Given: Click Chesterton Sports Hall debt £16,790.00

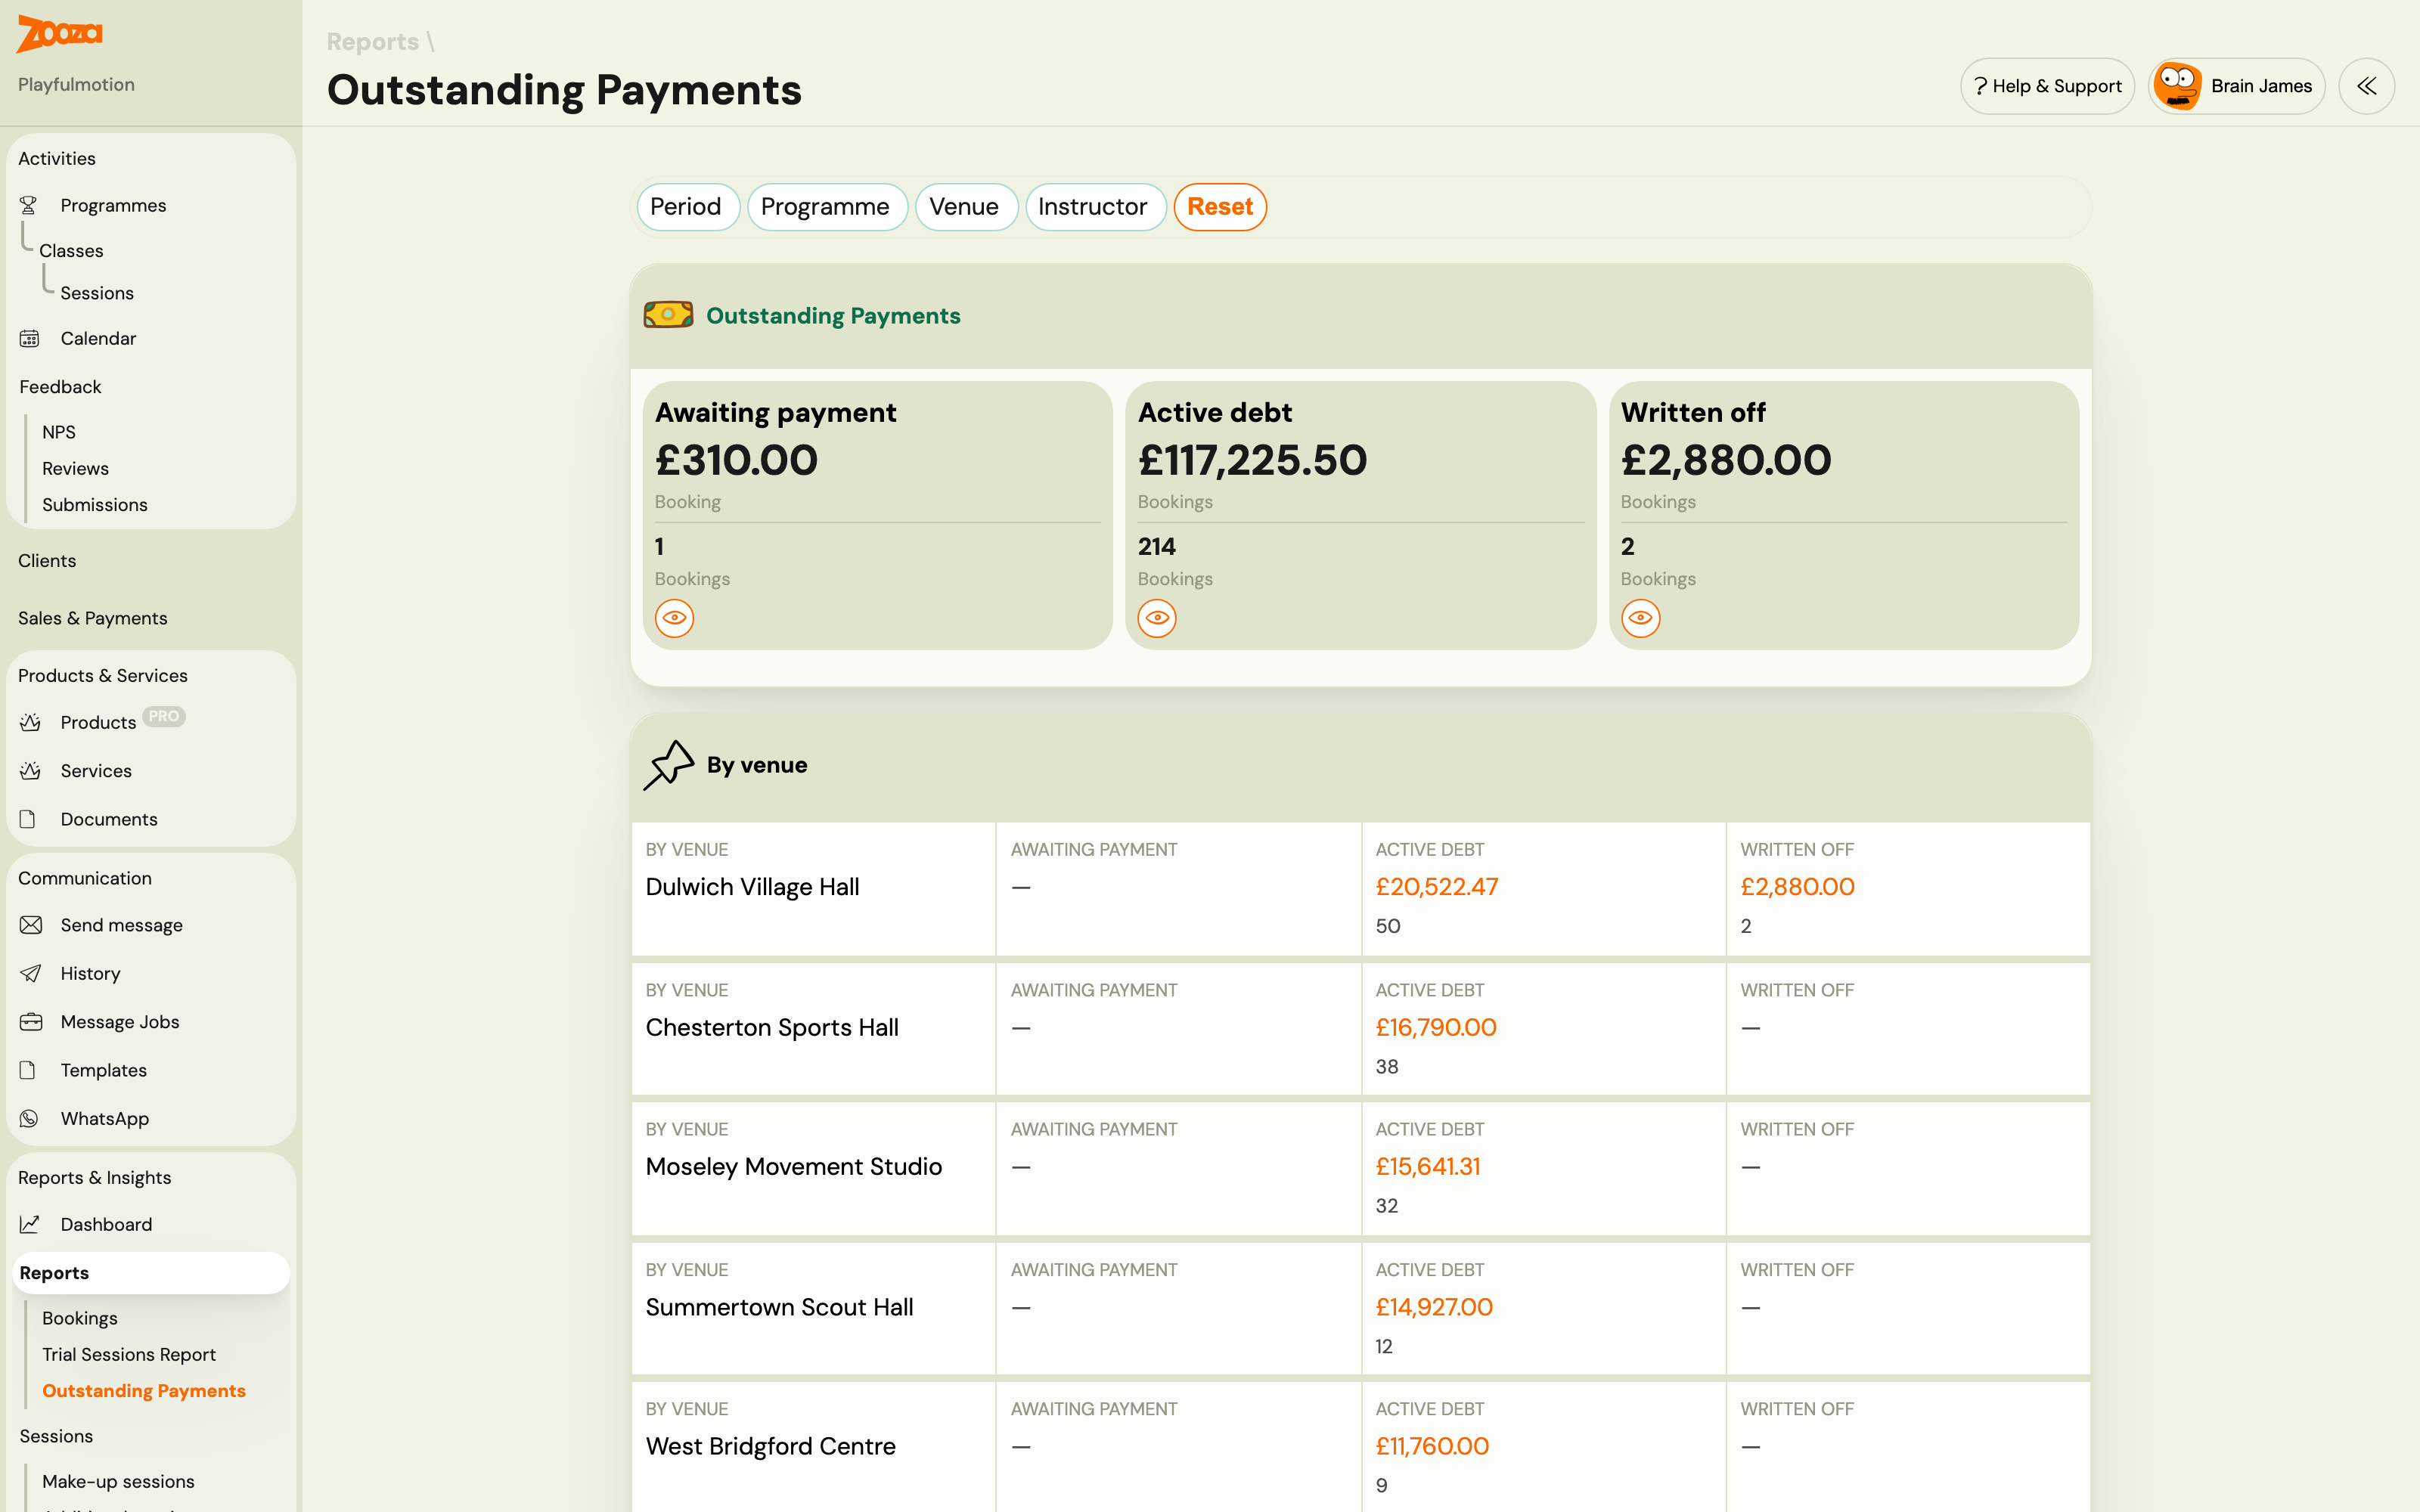Looking at the screenshot, I should [1436, 1028].
